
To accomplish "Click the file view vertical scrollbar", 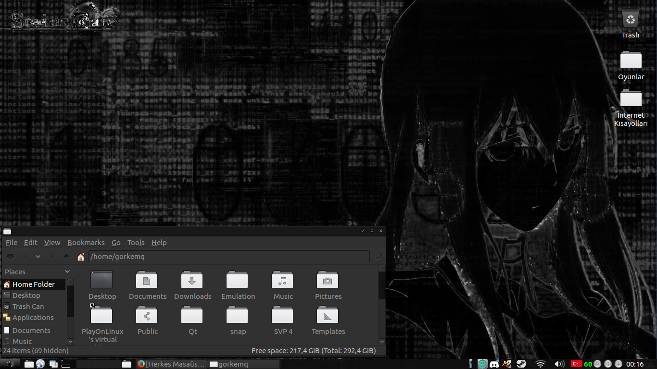I will point(382,305).
